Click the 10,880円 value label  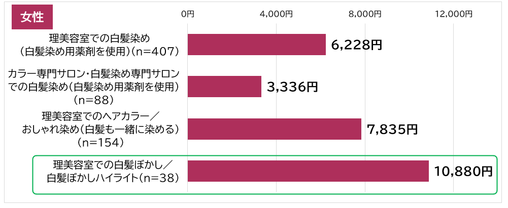(463, 172)
